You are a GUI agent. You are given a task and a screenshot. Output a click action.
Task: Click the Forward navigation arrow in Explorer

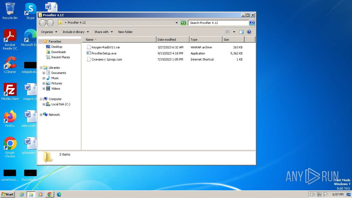click(50, 23)
